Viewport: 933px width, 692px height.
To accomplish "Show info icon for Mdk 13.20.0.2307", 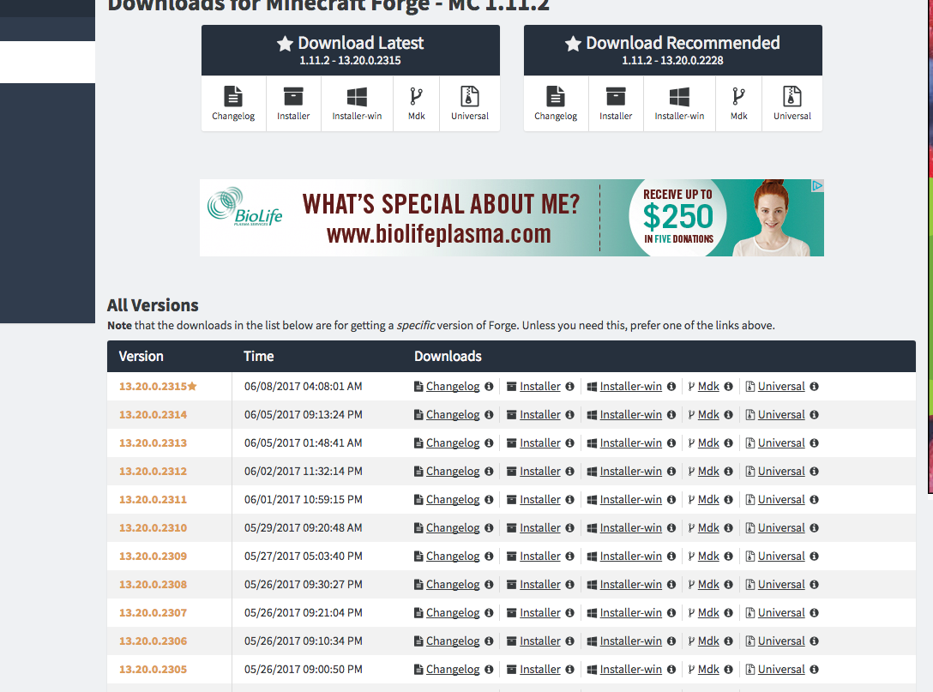I will tap(728, 612).
